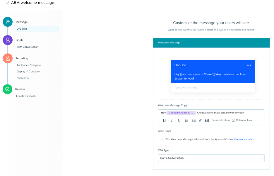Click the CTA Type label
The width and height of the screenshot is (274, 176).
[x=164, y=150]
